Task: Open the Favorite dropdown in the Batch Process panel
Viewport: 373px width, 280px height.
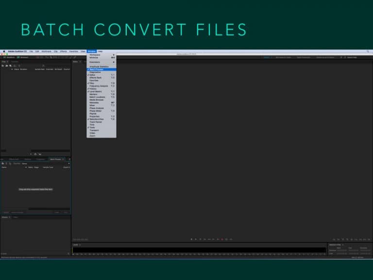Action: pyautogui.click(x=46, y=163)
